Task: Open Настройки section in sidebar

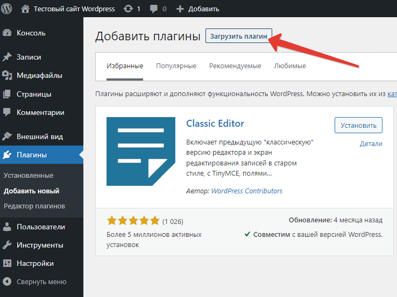Action: (x=35, y=263)
